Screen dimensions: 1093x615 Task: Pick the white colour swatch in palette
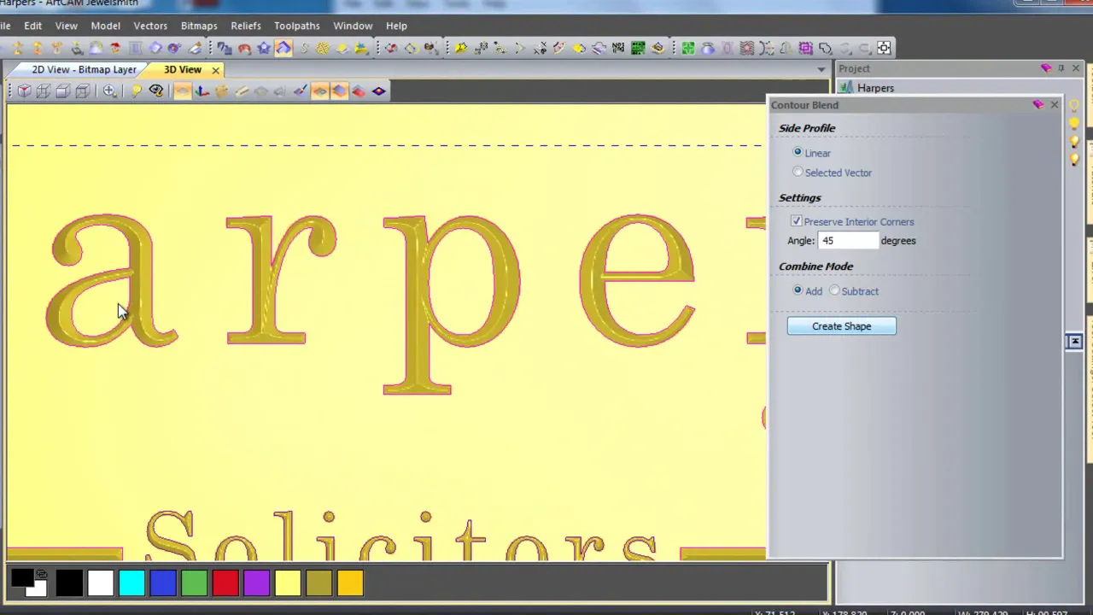[101, 583]
